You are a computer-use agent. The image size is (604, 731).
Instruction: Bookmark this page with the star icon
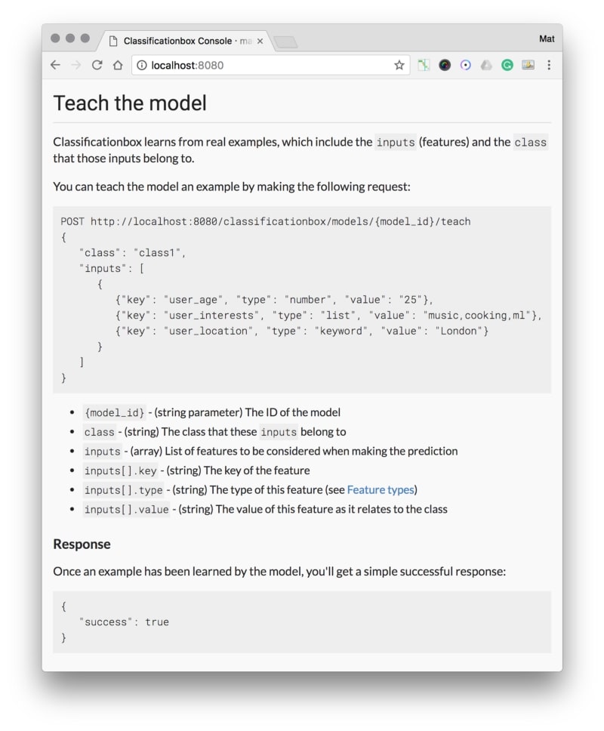399,65
